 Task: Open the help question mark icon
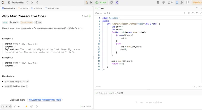coord(37,106)
